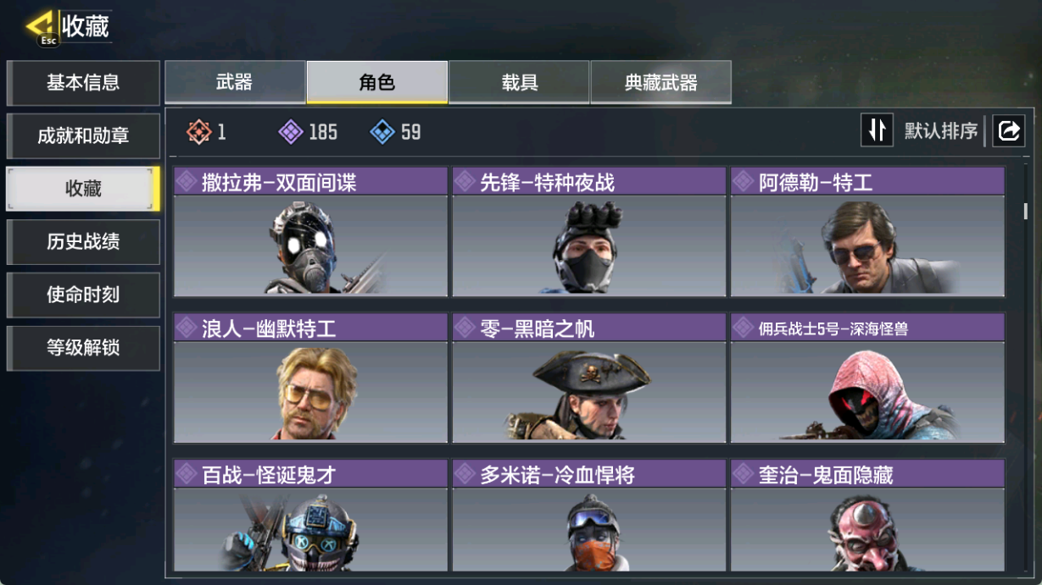Open the 典藏武器 tab

(660, 82)
